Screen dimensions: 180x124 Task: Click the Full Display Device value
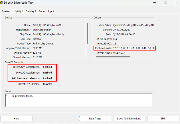(x=43, y=44)
